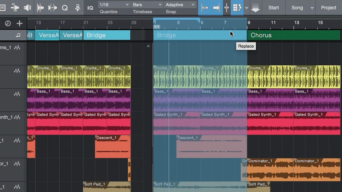Image resolution: width=342 pixels, height=192 pixels.
Task: Open the Timebase Bars dropdown
Action: coord(147,5)
